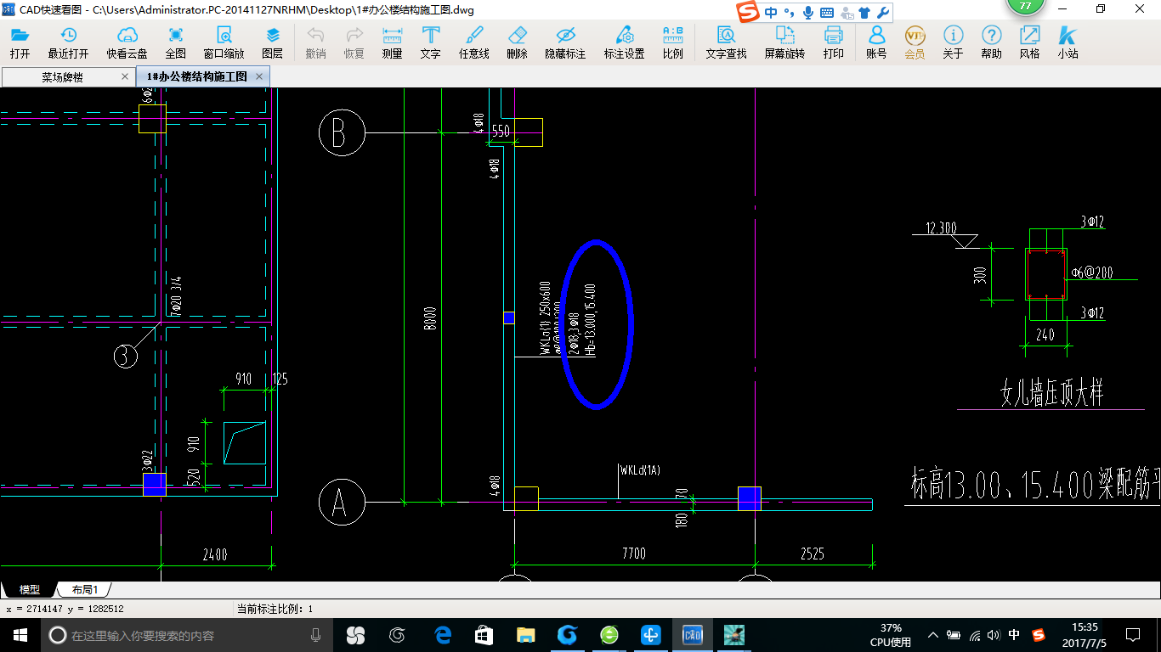Screen dimensions: 1161x652
Task: Click the 撤销 undo icon
Action: click(x=315, y=42)
